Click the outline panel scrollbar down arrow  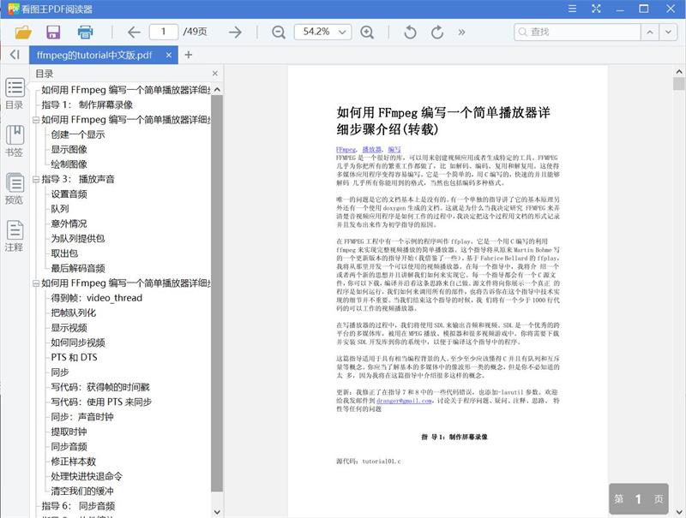[x=217, y=511]
